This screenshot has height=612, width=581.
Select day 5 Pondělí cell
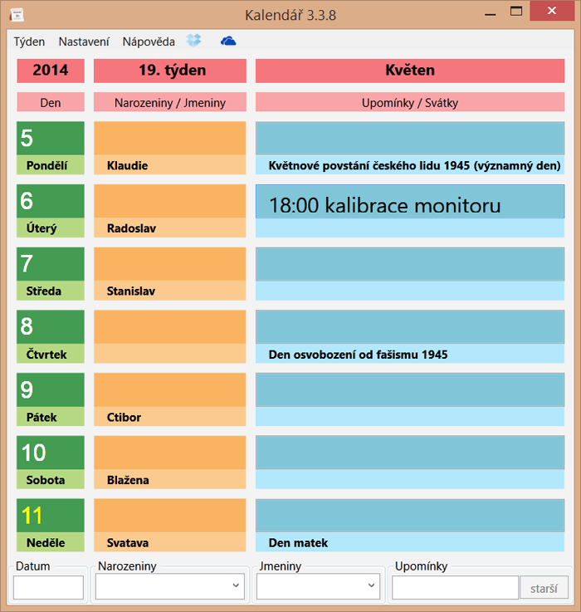click(x=51, y=148)
